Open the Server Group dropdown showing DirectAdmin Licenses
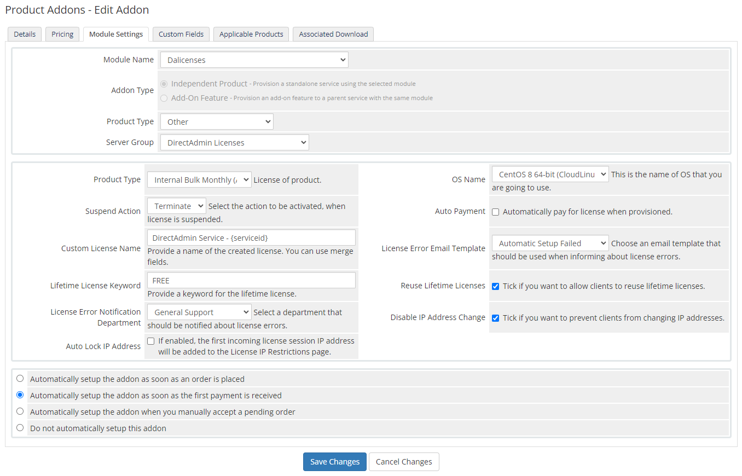 coord(234,142)
